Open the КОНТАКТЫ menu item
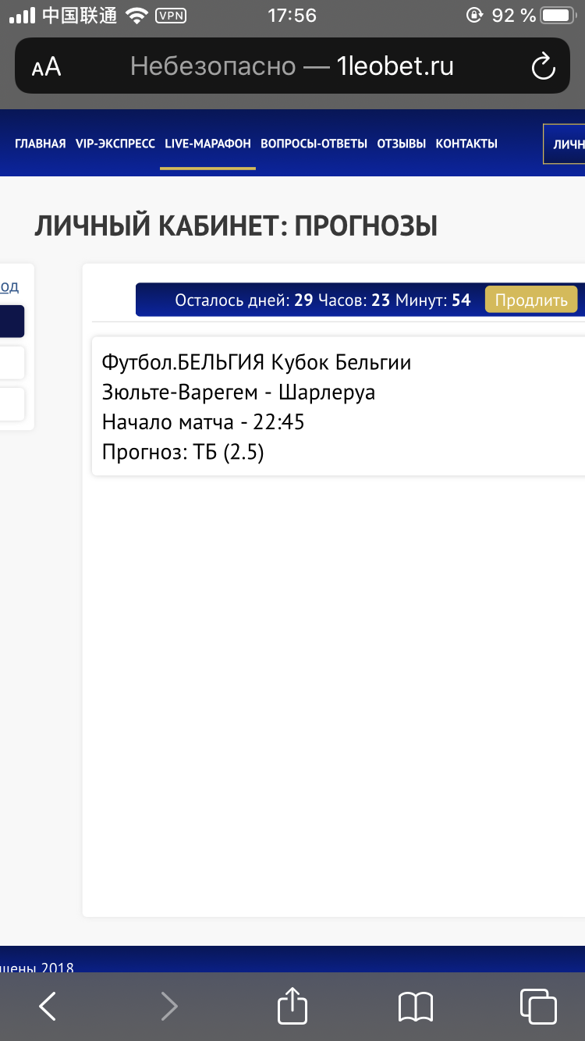The image size is (585, 1041). (x=466, y=144)
